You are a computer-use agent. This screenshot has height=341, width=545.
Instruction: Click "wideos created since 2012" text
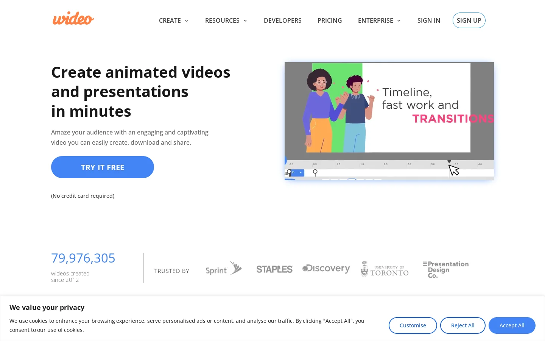point(70,277)
